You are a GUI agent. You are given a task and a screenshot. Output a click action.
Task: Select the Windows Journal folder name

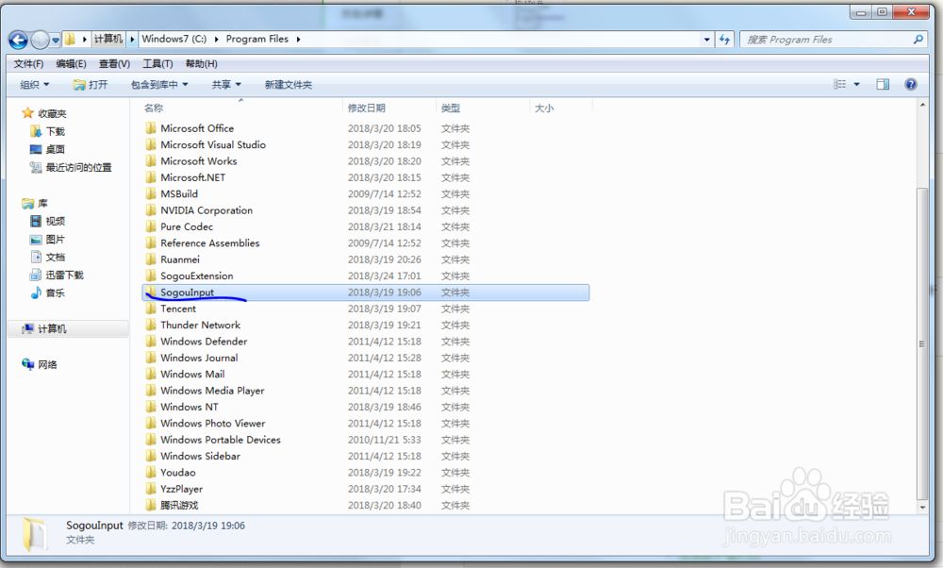(199, 358)
